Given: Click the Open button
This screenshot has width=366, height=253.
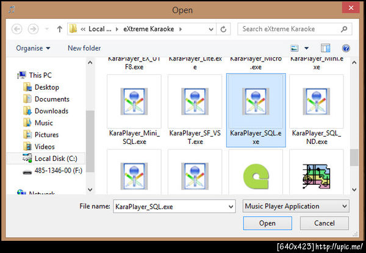Looking at the screenshot, I should tap(268, 223).
